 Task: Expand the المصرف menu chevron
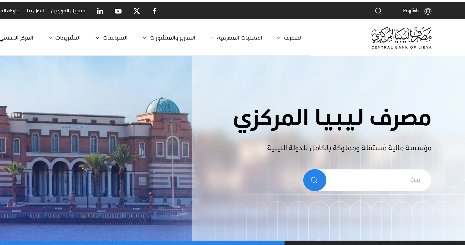click(279, 38)
